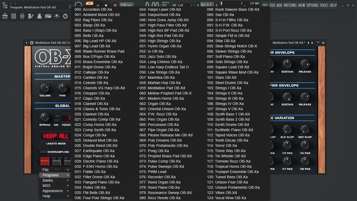
Task: Open the FILE menu in menu bar
Action: tap(265, 5)
